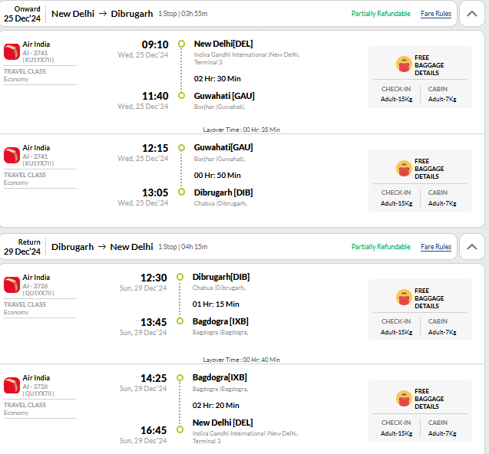This screenshot has height=454, width=489.
Task: Click the New Delhi [DEL] 16:45 arrival marker
Action: click(x=180, y=429)
